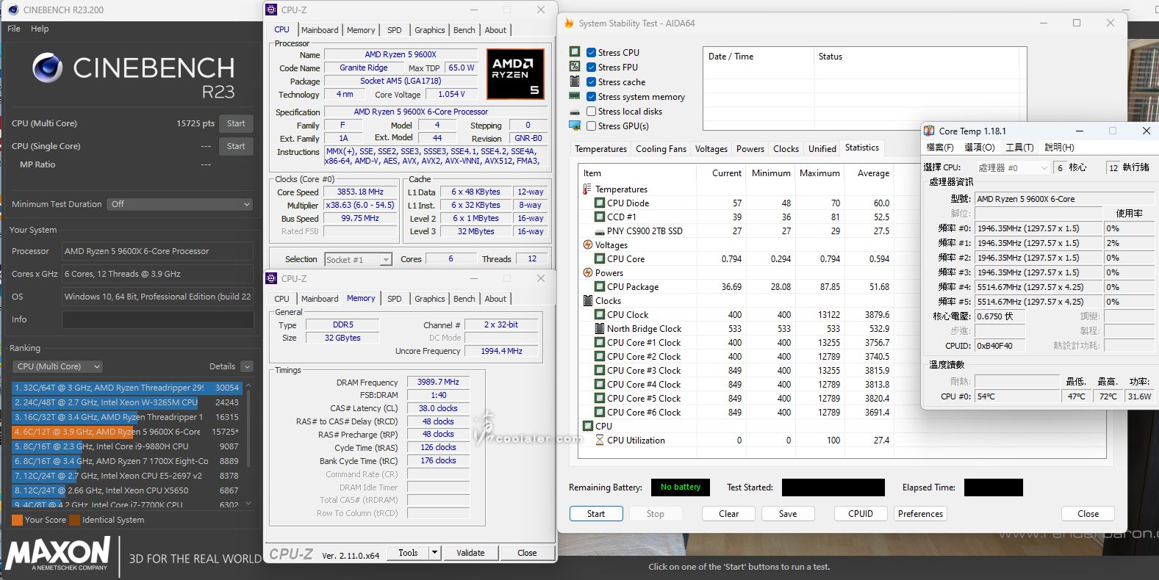Click the Save button in AIDA64
This screenshot has width=1159, height=580.
click(x=788, y=514)
